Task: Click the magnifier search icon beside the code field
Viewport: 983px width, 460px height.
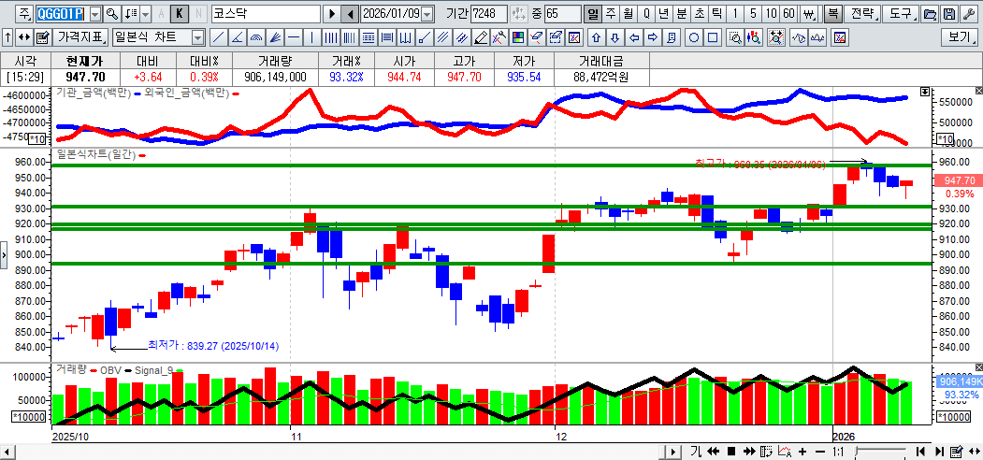Action: pyautogui.click(x=112, y=14)
